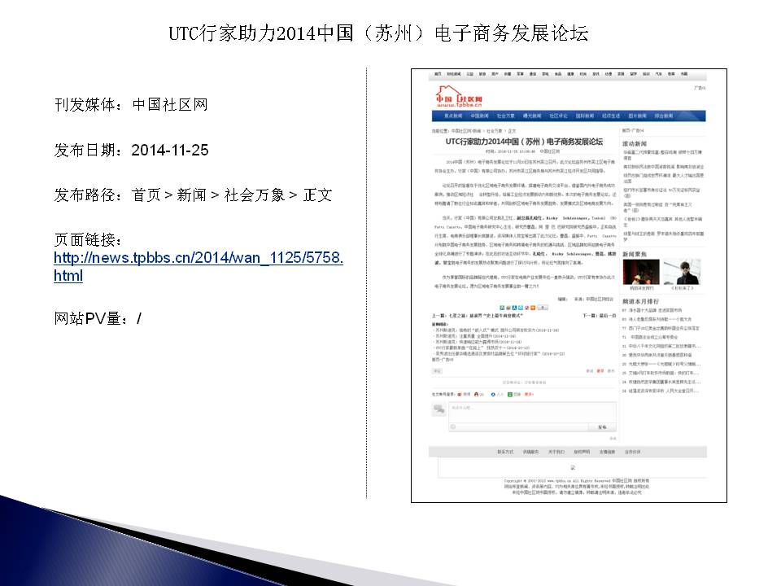Screen dimensions: 781x586
Task: Click the row of share icons below the article
Action: (x=523, y=308)
